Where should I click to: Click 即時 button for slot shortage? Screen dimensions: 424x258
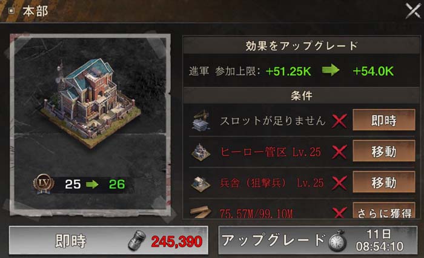click(x=383, y=120)
